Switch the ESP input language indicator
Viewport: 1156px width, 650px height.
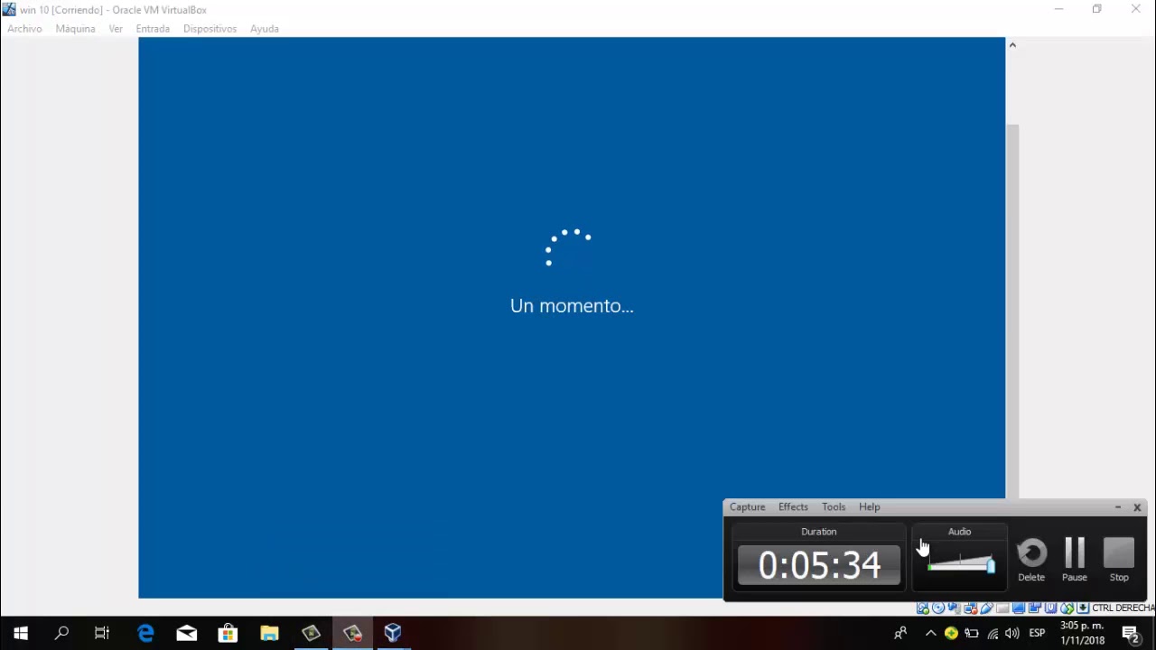tap(1038, 633)
